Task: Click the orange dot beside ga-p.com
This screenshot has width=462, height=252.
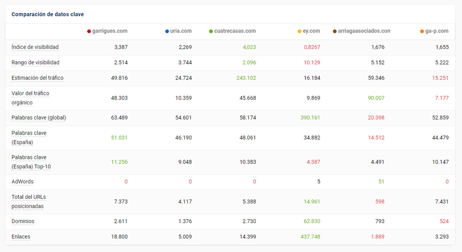Action: [422, 31]
